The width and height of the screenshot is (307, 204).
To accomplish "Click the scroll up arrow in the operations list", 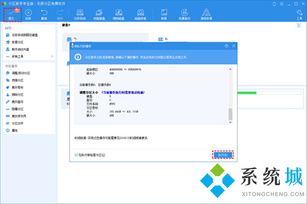I will [x=230, y=69].
